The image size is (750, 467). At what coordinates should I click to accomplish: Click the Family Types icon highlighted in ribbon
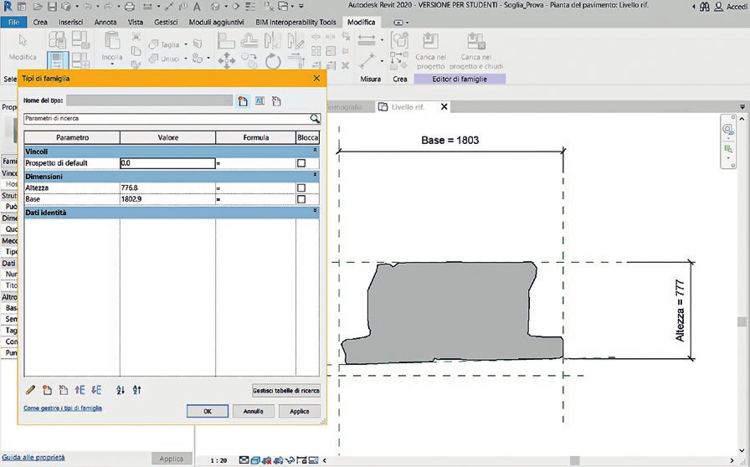click(58, 61)
